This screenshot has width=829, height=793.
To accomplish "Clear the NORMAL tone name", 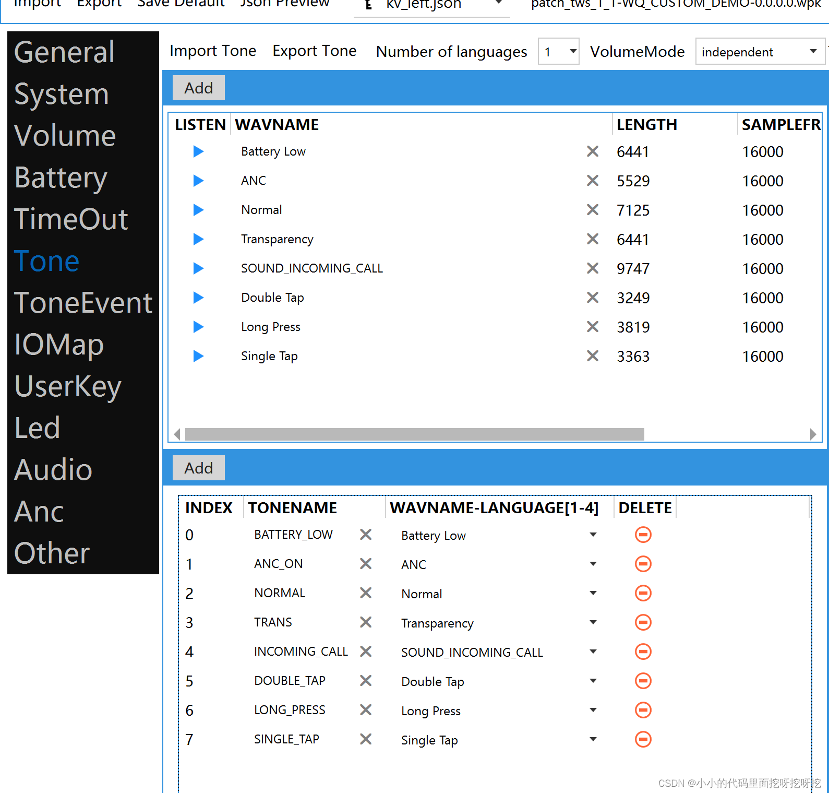I will coord(366,593).
